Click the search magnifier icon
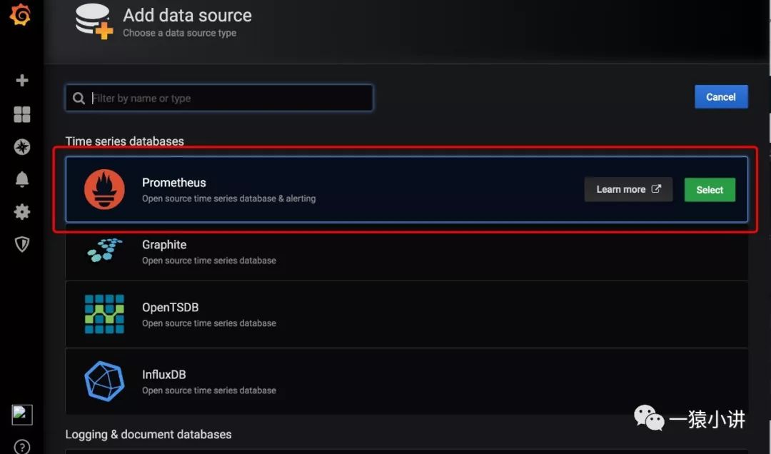 click(79, 98)
